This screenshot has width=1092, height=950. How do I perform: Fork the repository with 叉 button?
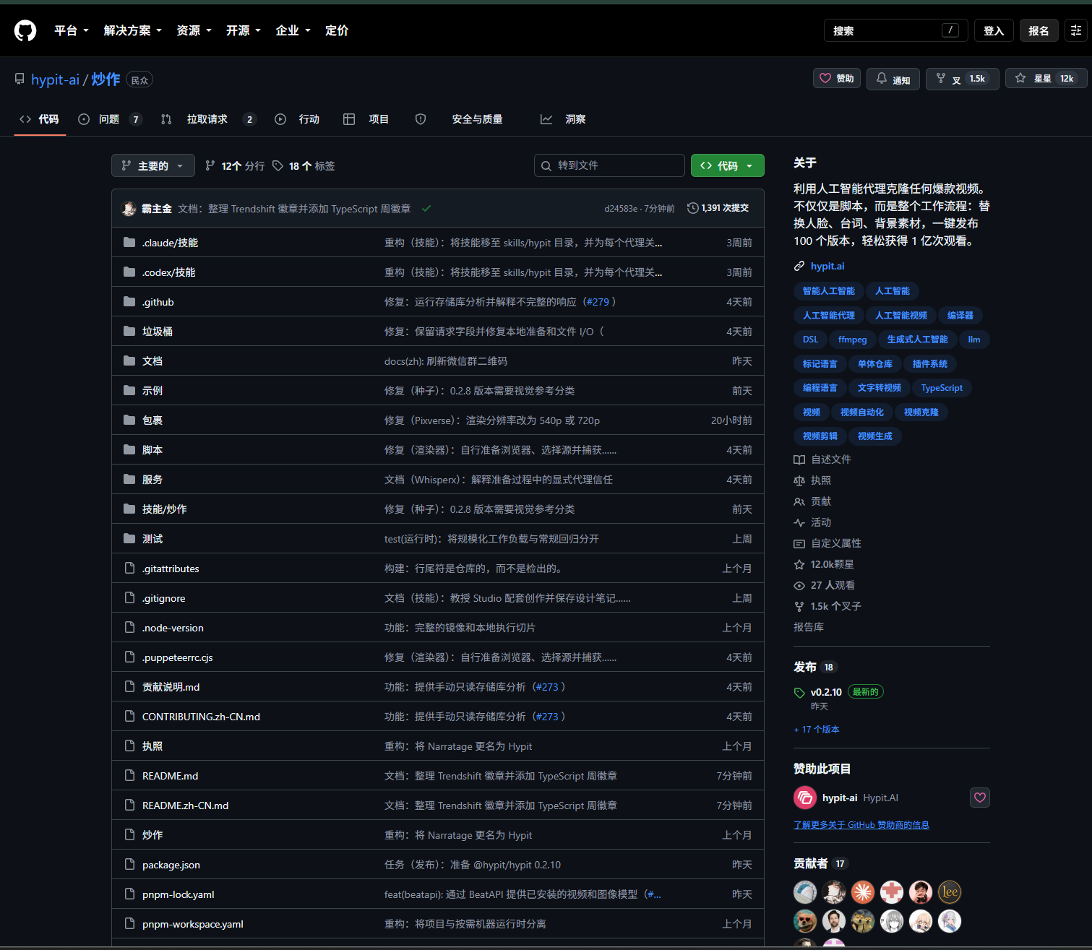[963, 79]
